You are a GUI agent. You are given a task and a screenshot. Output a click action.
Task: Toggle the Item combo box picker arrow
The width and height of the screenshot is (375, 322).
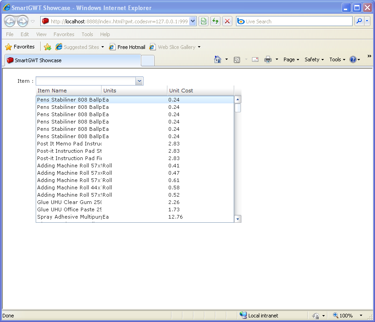point(139,81)
